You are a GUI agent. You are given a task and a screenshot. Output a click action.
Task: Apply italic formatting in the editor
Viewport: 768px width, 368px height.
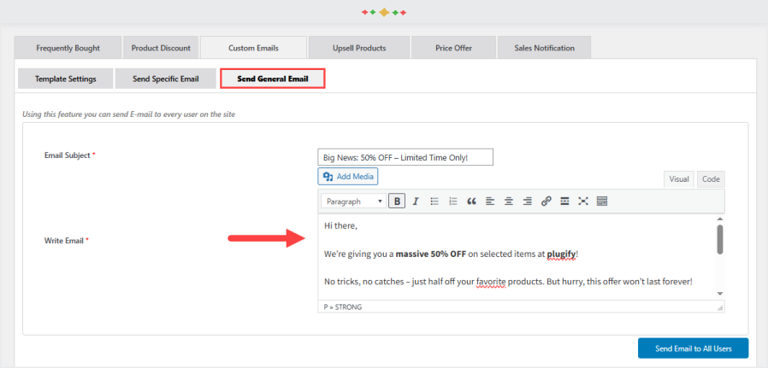[416, 202]
